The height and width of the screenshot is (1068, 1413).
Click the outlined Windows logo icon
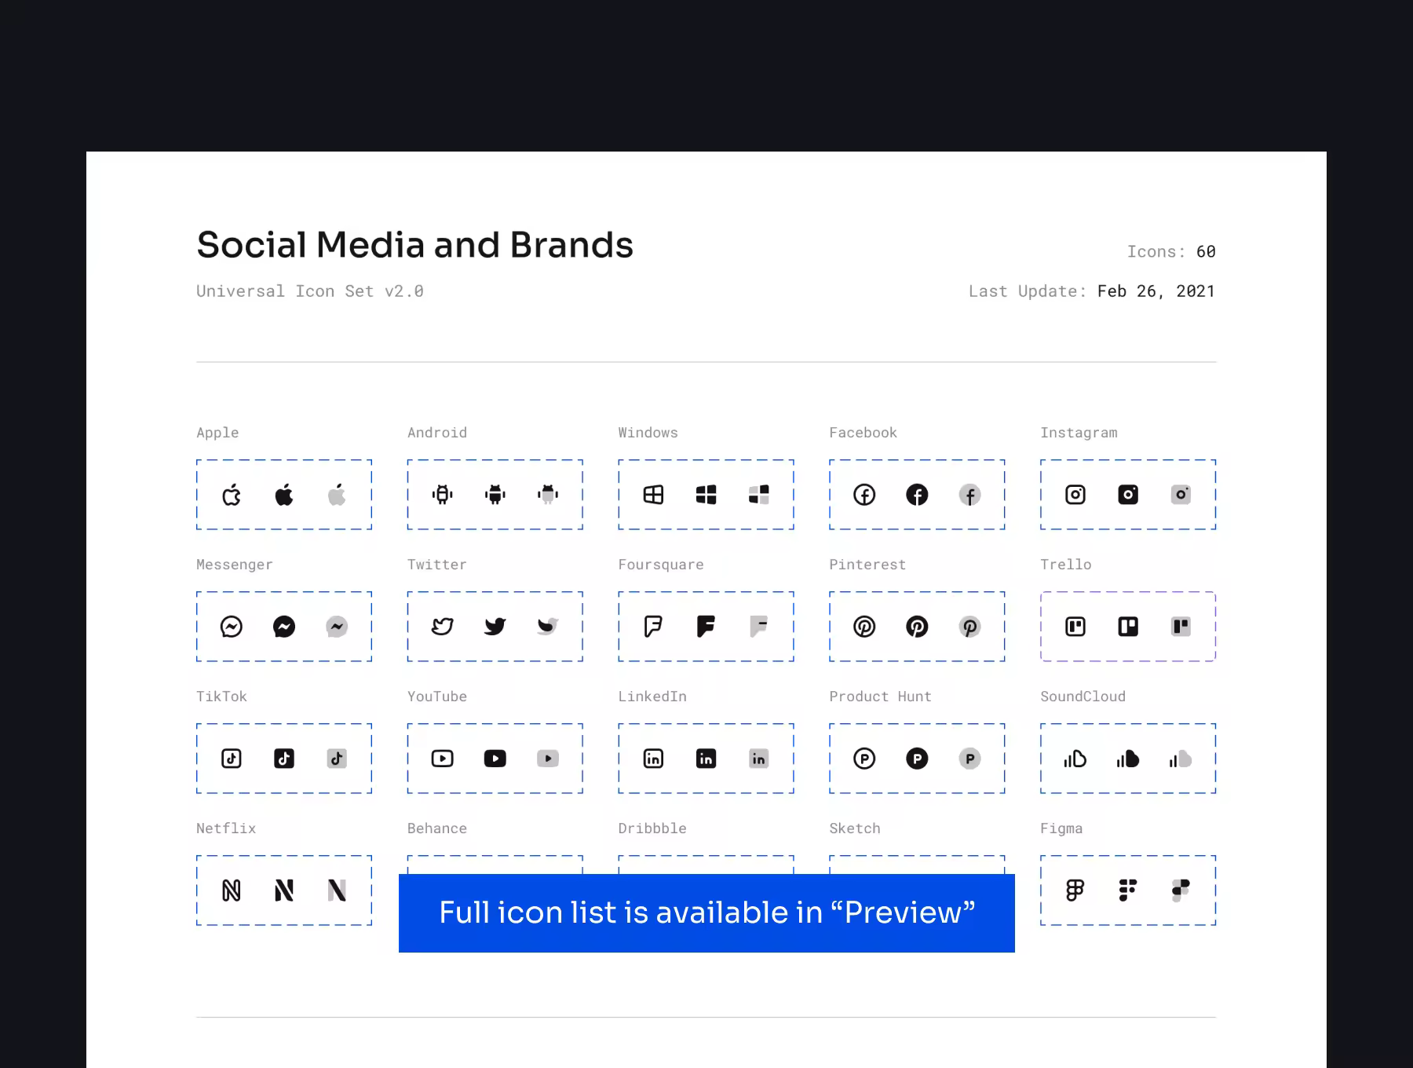coord(653,495)
